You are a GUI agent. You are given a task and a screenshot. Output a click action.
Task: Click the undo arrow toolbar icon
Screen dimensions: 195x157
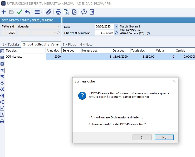tap(27, 12)
